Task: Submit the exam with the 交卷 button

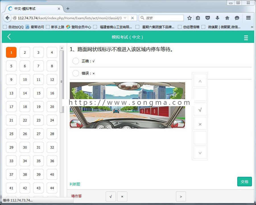Action: [244, 182]
